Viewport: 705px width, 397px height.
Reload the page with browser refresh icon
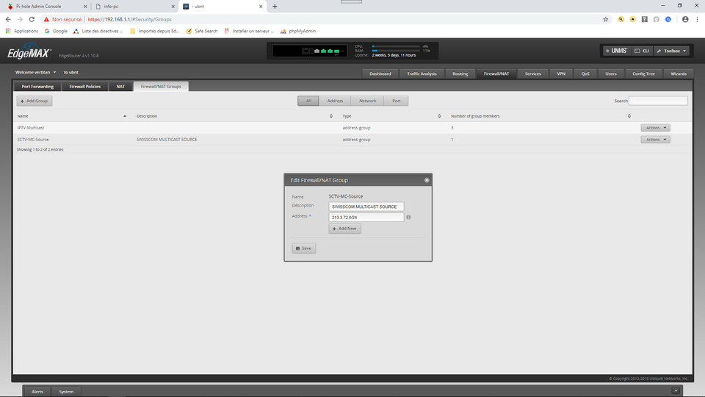[x=32, y=19]
